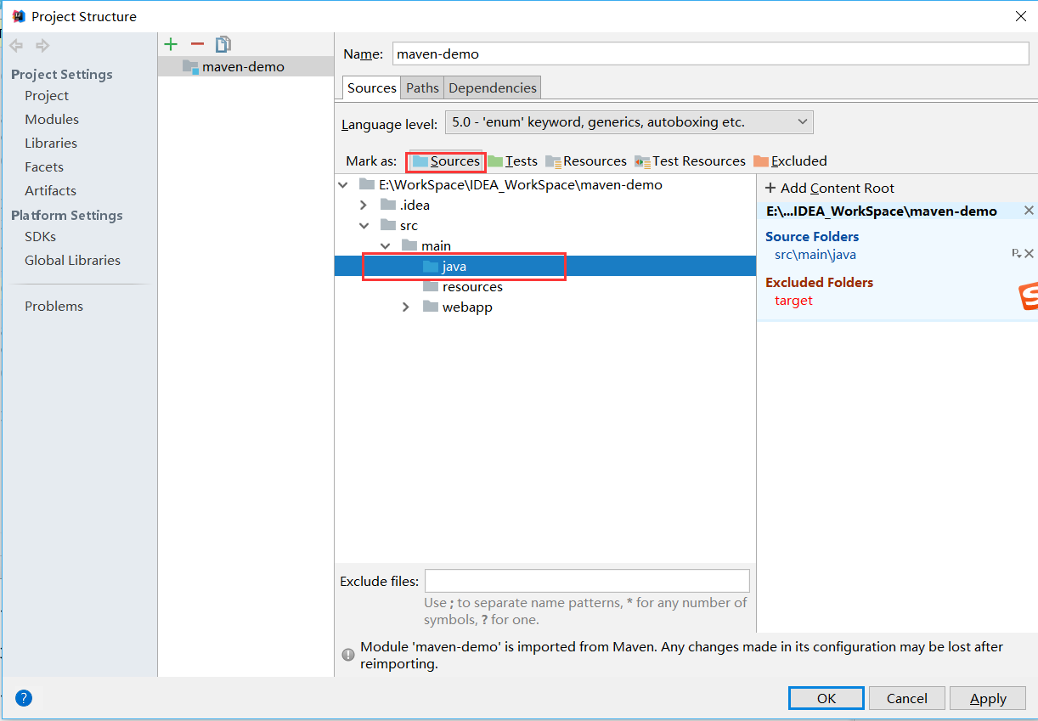Switch to the Sources tab
Viewport: 1038px width, 721px height.
371,87
